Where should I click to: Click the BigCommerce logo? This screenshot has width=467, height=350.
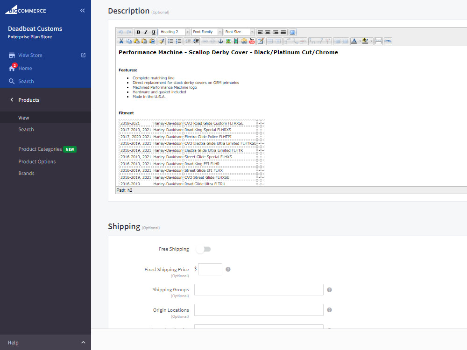[x=26, y=10]
